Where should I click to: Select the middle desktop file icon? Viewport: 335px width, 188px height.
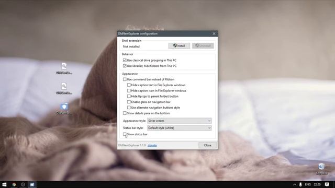point(64,88)
